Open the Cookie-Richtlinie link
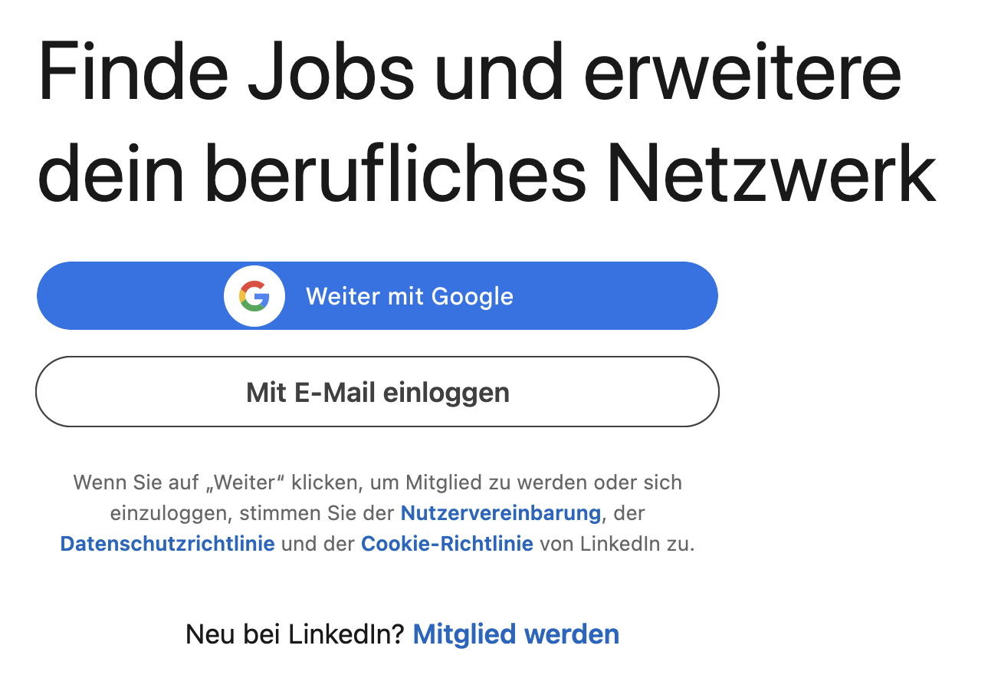The image size is (1001, 675). point(447,544)
